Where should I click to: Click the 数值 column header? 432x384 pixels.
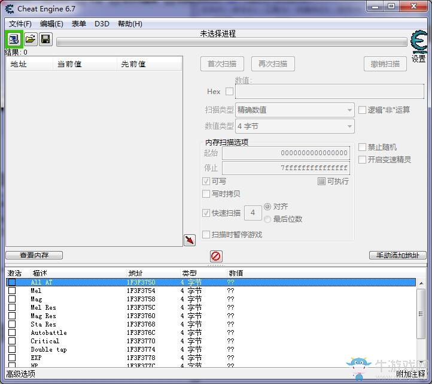[236, 273]
